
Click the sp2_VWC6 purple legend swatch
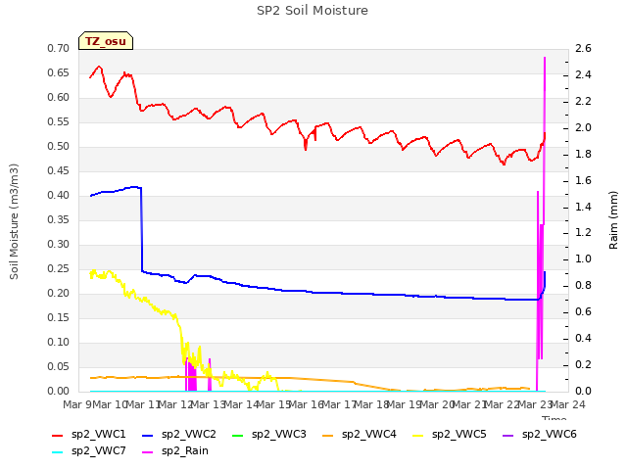507,435
